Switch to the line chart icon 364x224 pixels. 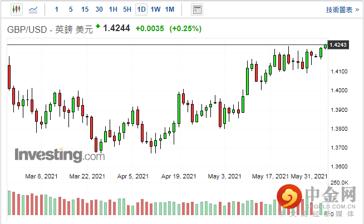tap(34, 9)
